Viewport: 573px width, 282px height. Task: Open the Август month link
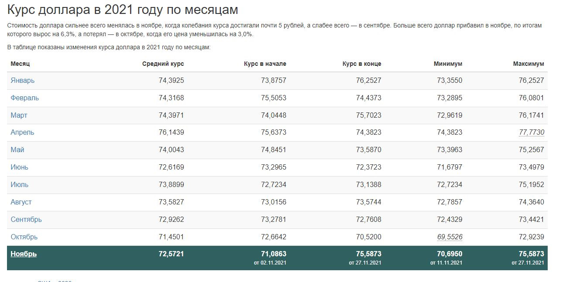coord(21,202)
